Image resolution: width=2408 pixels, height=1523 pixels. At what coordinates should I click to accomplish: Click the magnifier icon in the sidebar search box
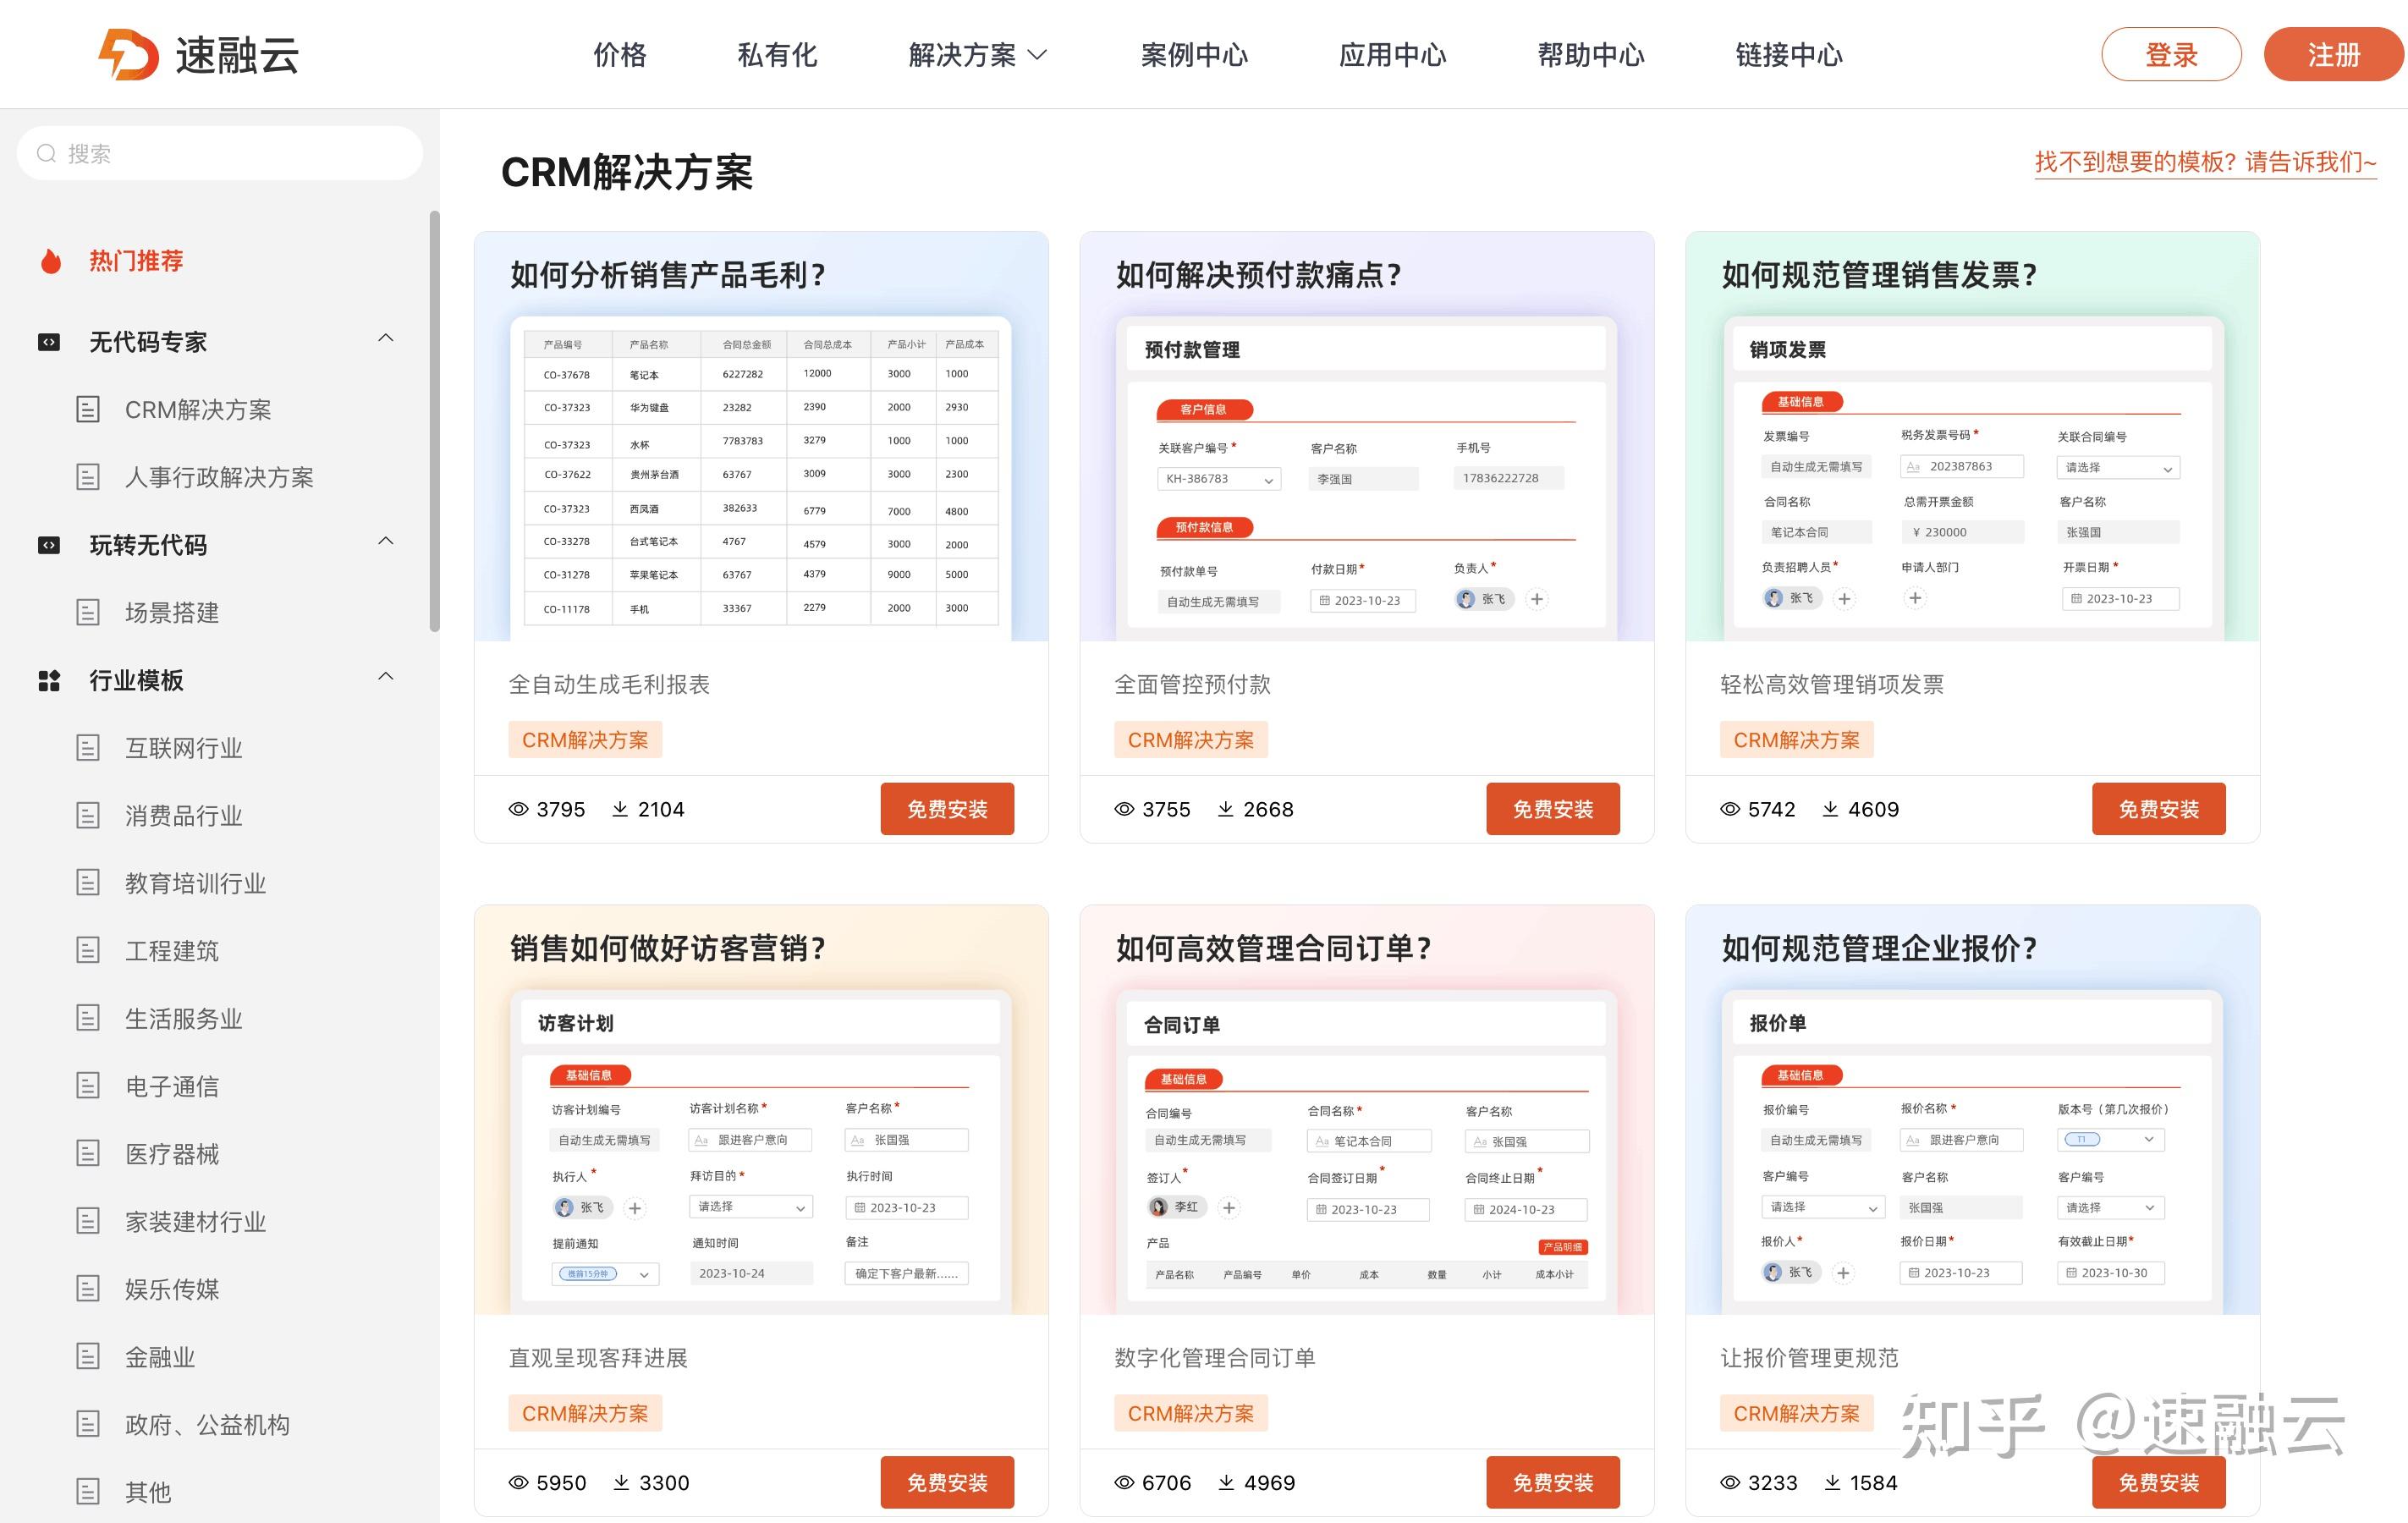[46, 152]
